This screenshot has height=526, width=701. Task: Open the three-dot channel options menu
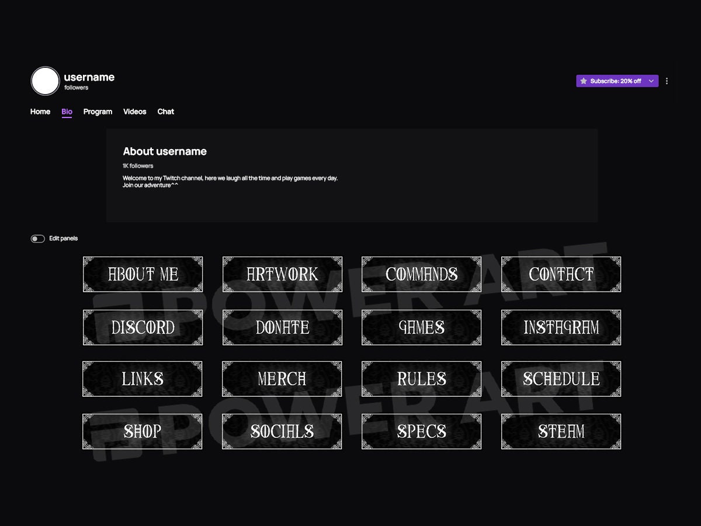coord(667,81)
